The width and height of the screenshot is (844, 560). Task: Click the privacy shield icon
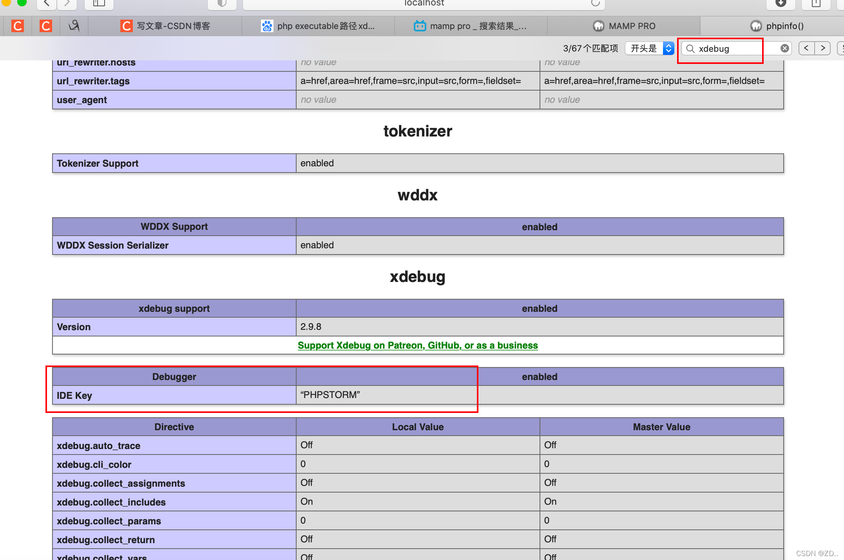point(222,4)
